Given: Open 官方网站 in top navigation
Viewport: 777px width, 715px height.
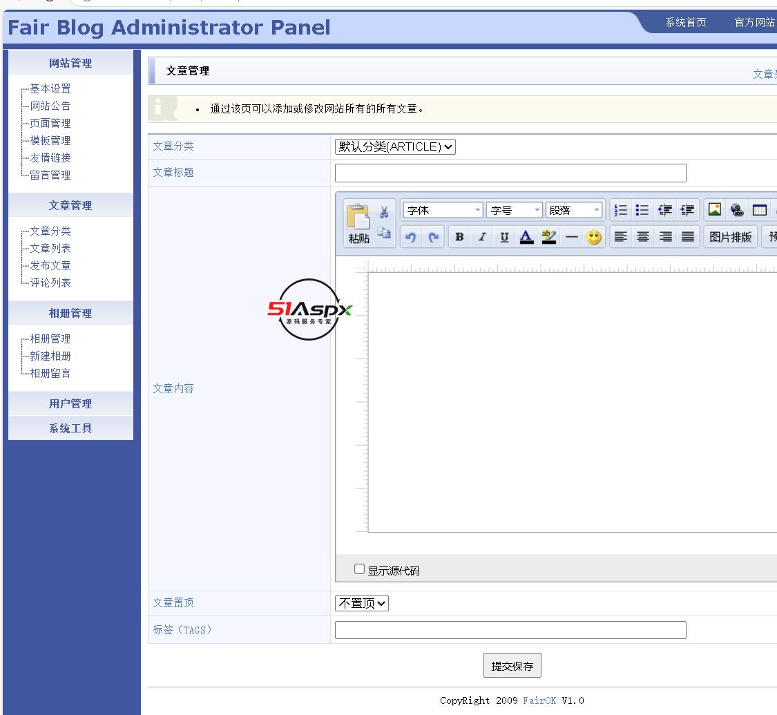Looking at the screenshot, I should [x=755, y=22].
